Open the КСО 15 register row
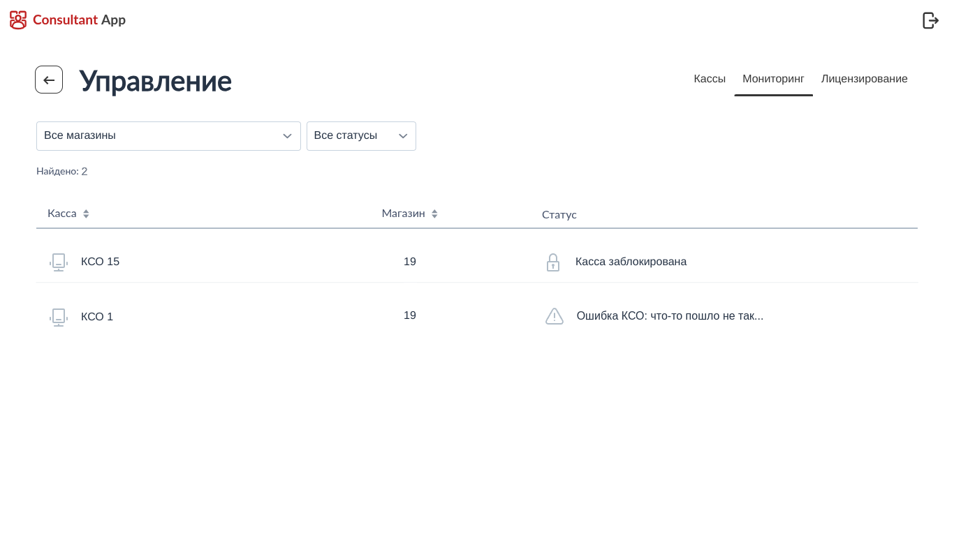The image size is (954, 536). tap(100, 262)
